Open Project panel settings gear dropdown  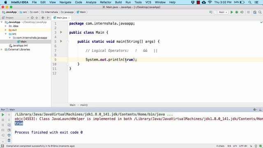click(x=43, y=18)
